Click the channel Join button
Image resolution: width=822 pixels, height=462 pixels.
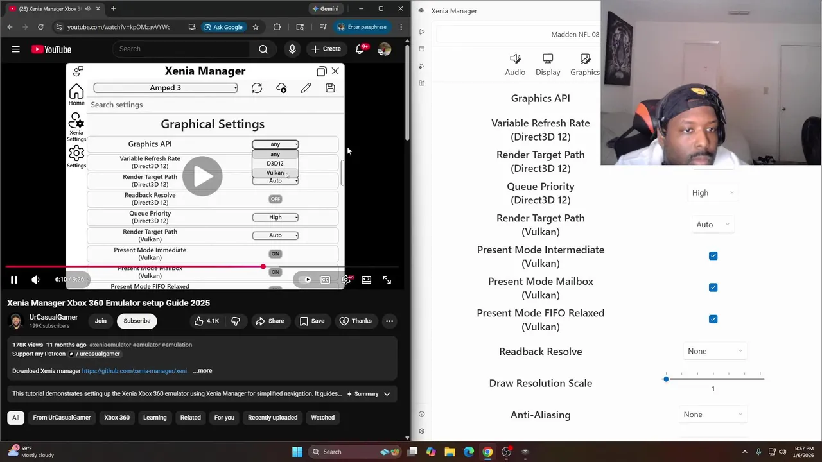pyautogui.click(x=101, y=321)
